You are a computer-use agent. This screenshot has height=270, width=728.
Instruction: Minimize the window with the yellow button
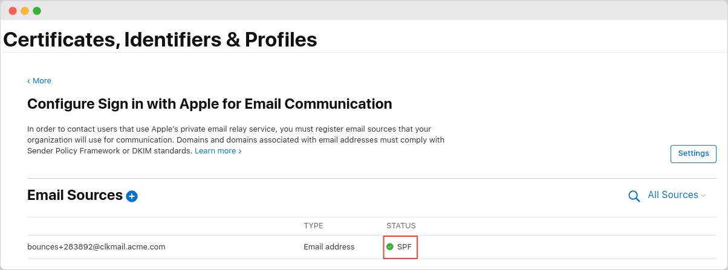pos(25,11)
